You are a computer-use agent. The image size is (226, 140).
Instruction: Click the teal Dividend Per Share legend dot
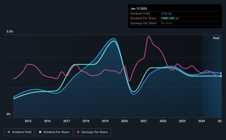(x=40, y=132)
